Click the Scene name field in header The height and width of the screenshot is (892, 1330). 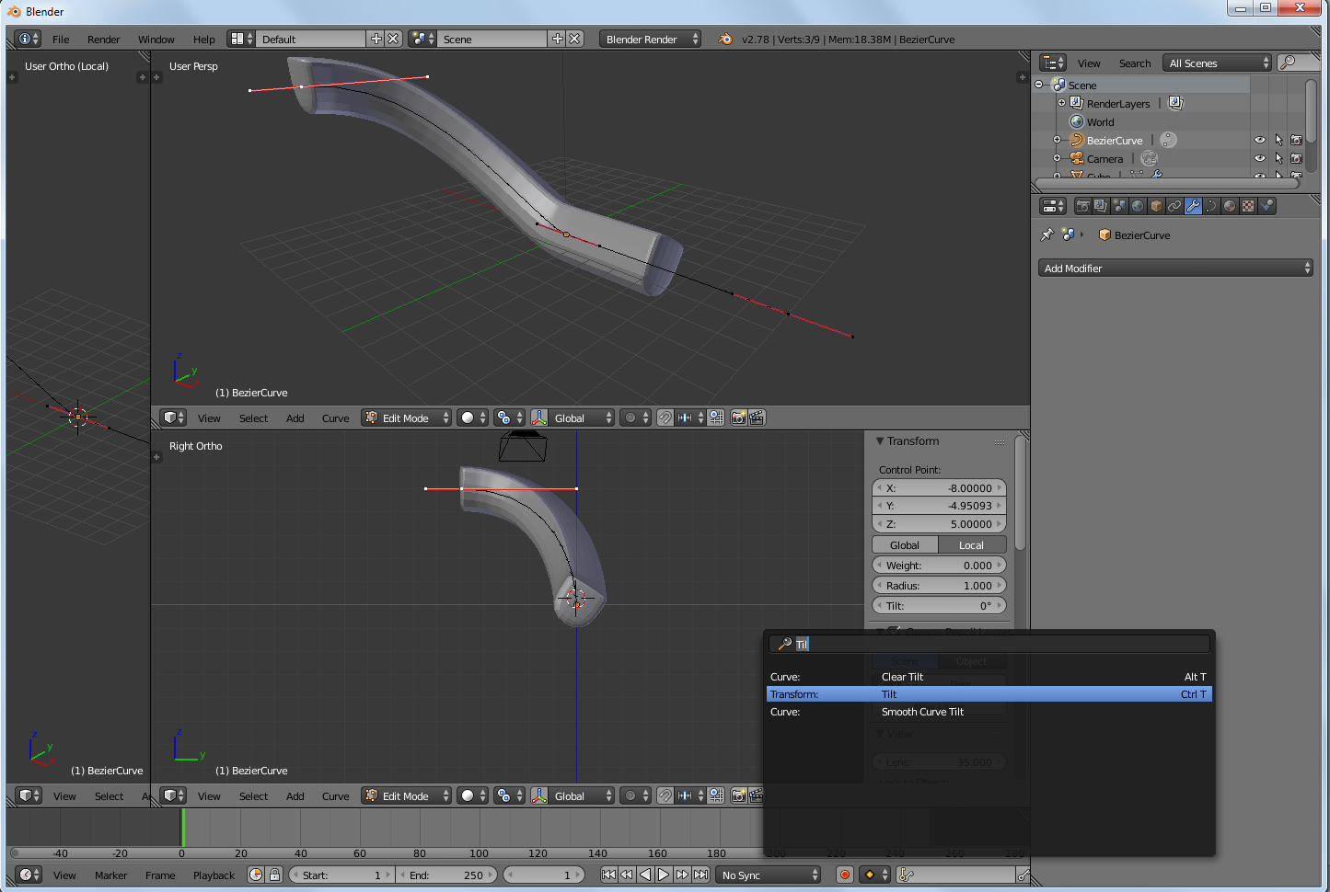click(x=493, y=39)
